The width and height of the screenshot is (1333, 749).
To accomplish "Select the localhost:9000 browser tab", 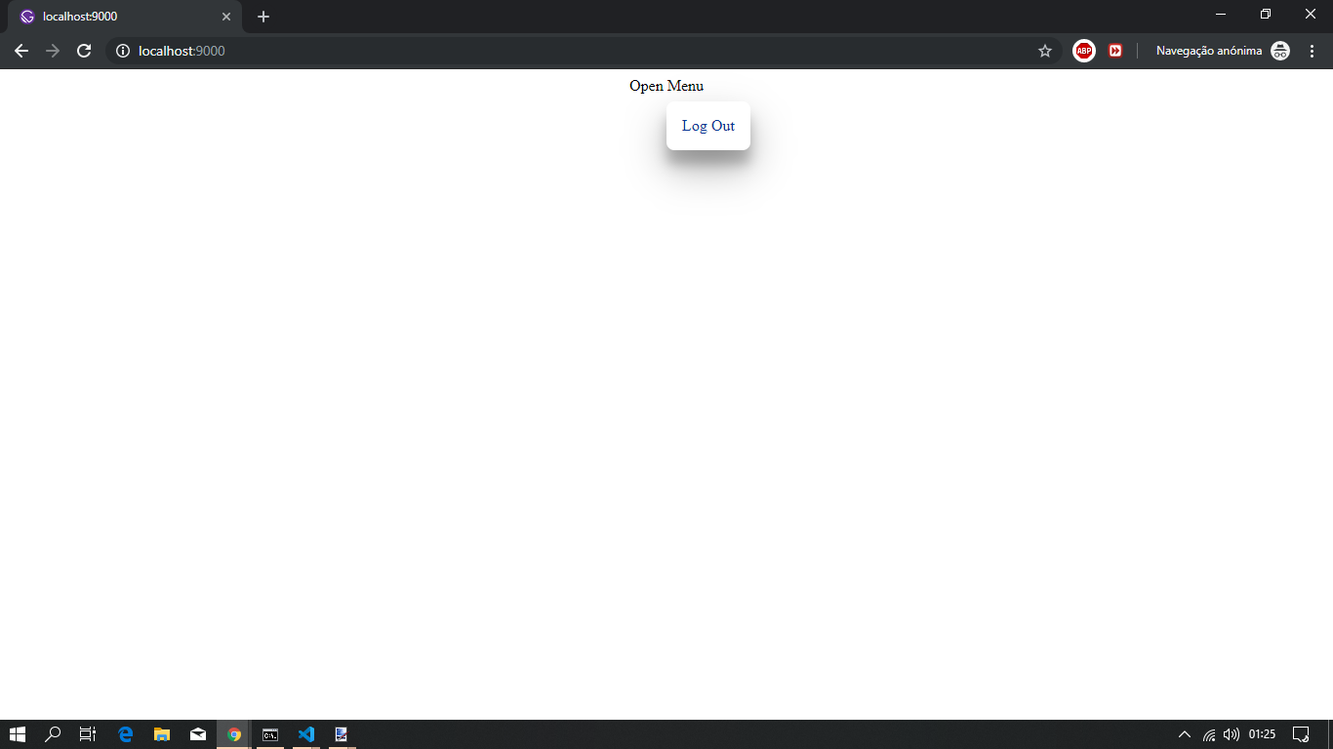I will 117,16.
